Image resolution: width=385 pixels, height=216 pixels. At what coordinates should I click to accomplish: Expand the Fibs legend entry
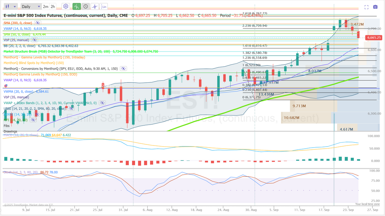[x=6, y=125]
